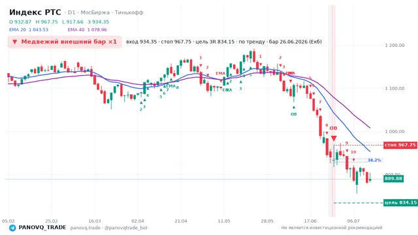Click the '05.02' date axis label
The height and width of the screenshot is (235, 418).
(x=8, y=221)
